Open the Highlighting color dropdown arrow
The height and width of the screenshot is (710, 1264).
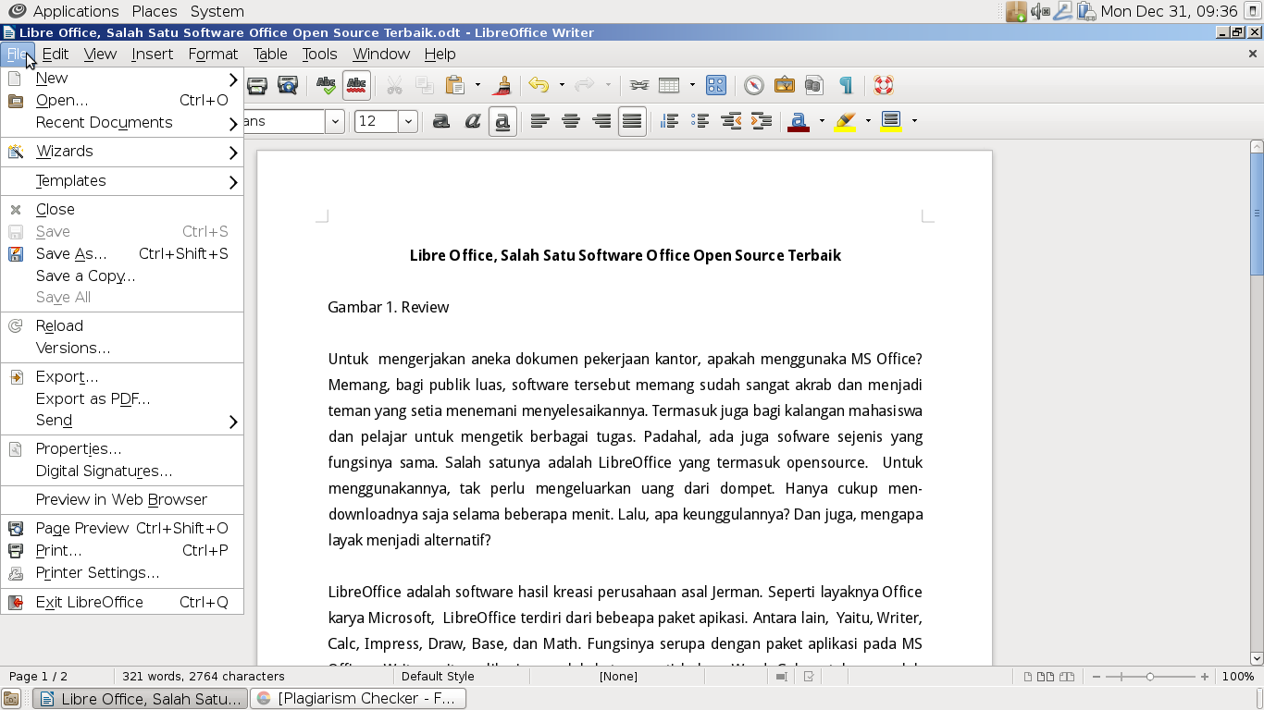(x=868, y=121)
